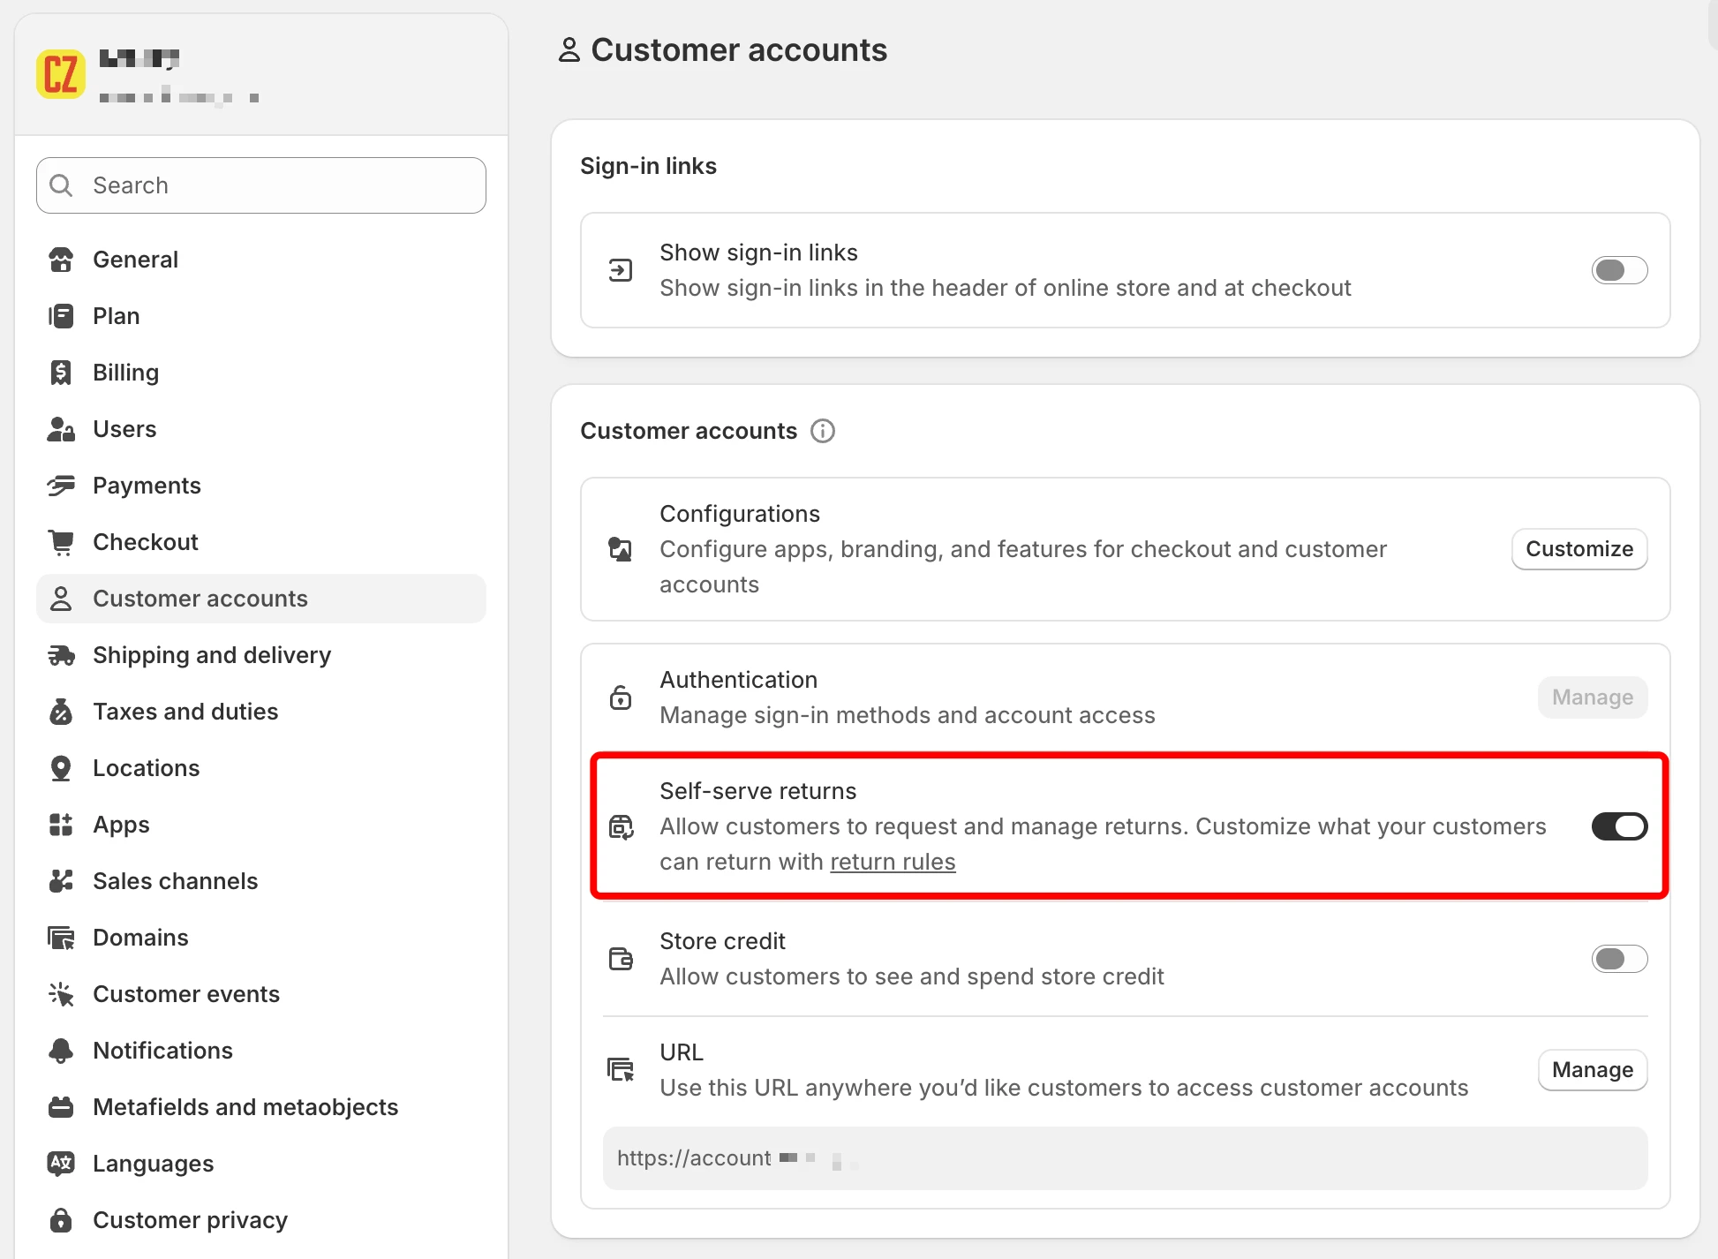
Task: Click the Store credit wallet icon
Action: (621, 959)
